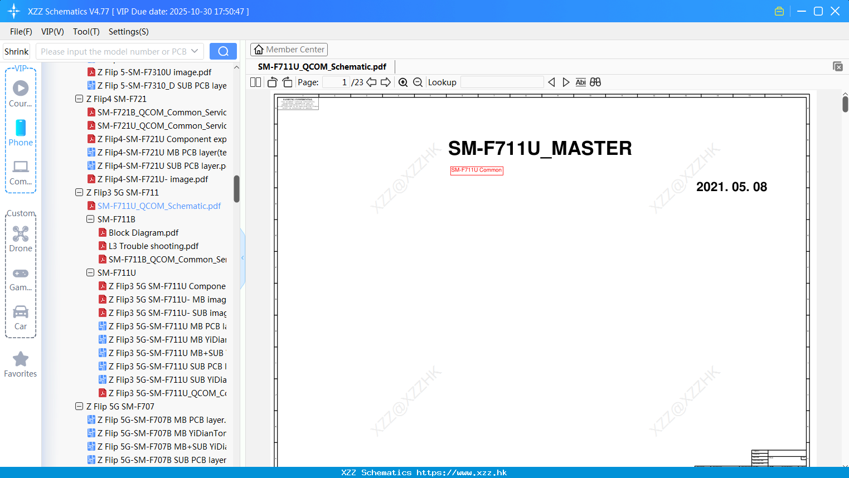849x478 pixels.
Task: Click the page number input box
Action: click(x=336, y=82)
